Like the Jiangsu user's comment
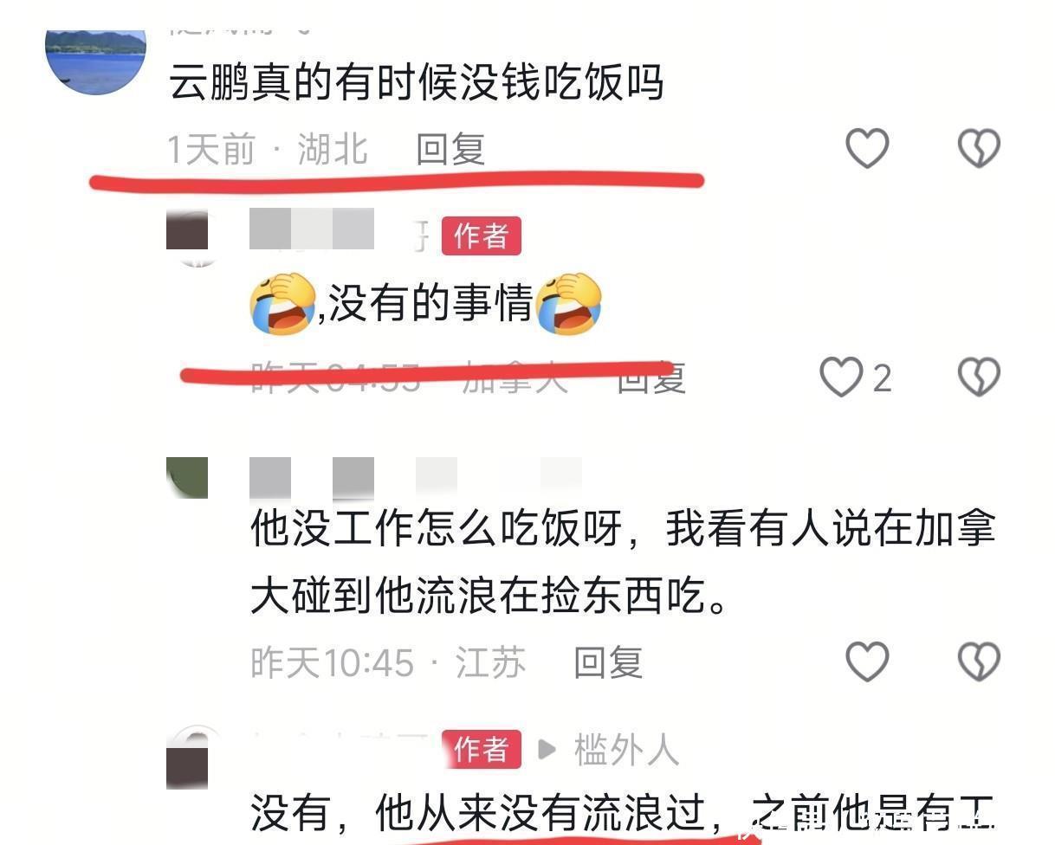Viewport: 1055px width, 845px height. [x=867, y=662]
